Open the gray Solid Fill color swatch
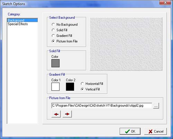Viewport: 173px width, 139px height. coord(55,63)
